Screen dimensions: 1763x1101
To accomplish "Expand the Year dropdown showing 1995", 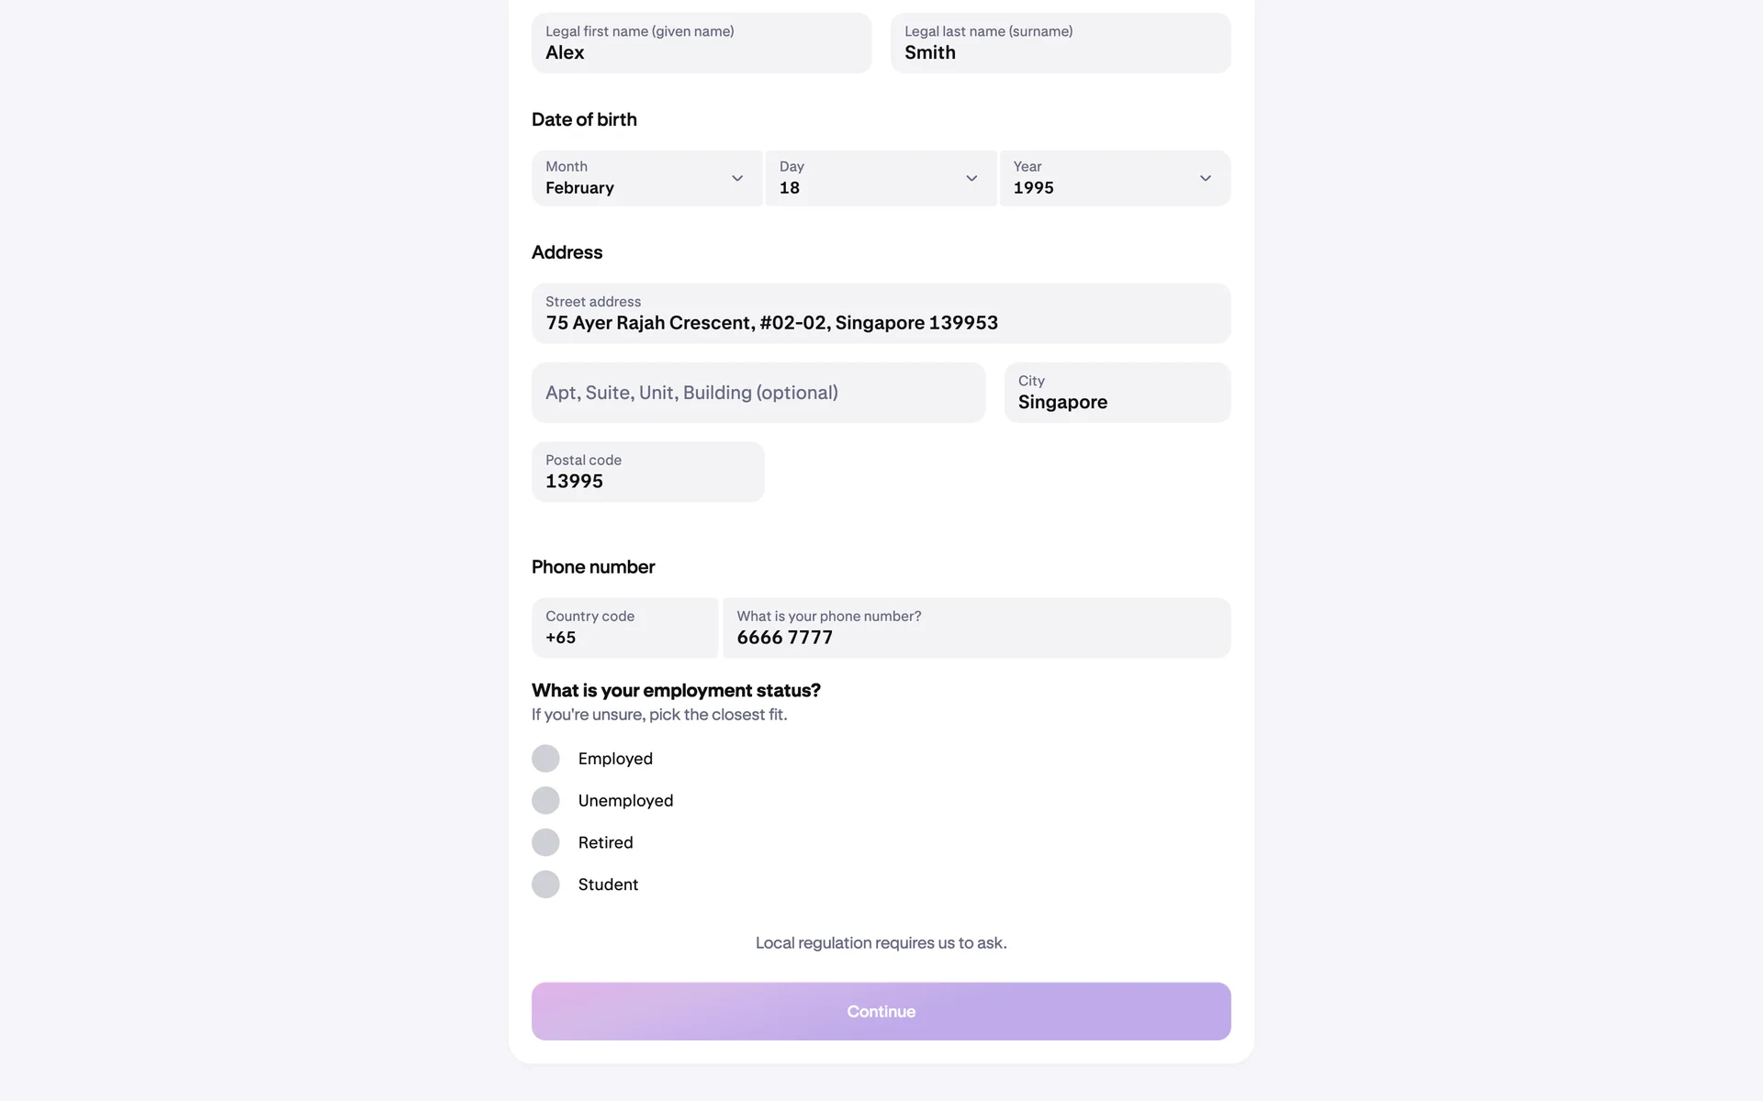I will click(x=1102, y=179).
